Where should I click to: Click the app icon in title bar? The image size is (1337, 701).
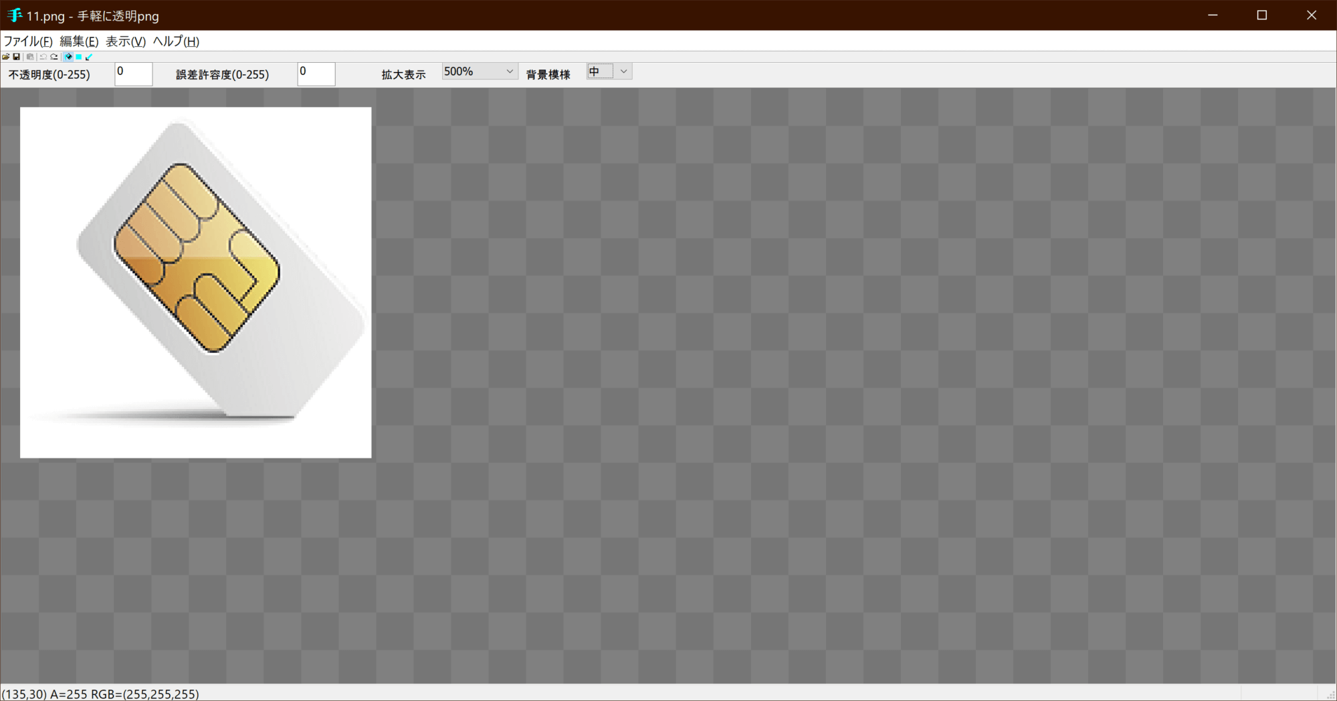click(14, 15)
